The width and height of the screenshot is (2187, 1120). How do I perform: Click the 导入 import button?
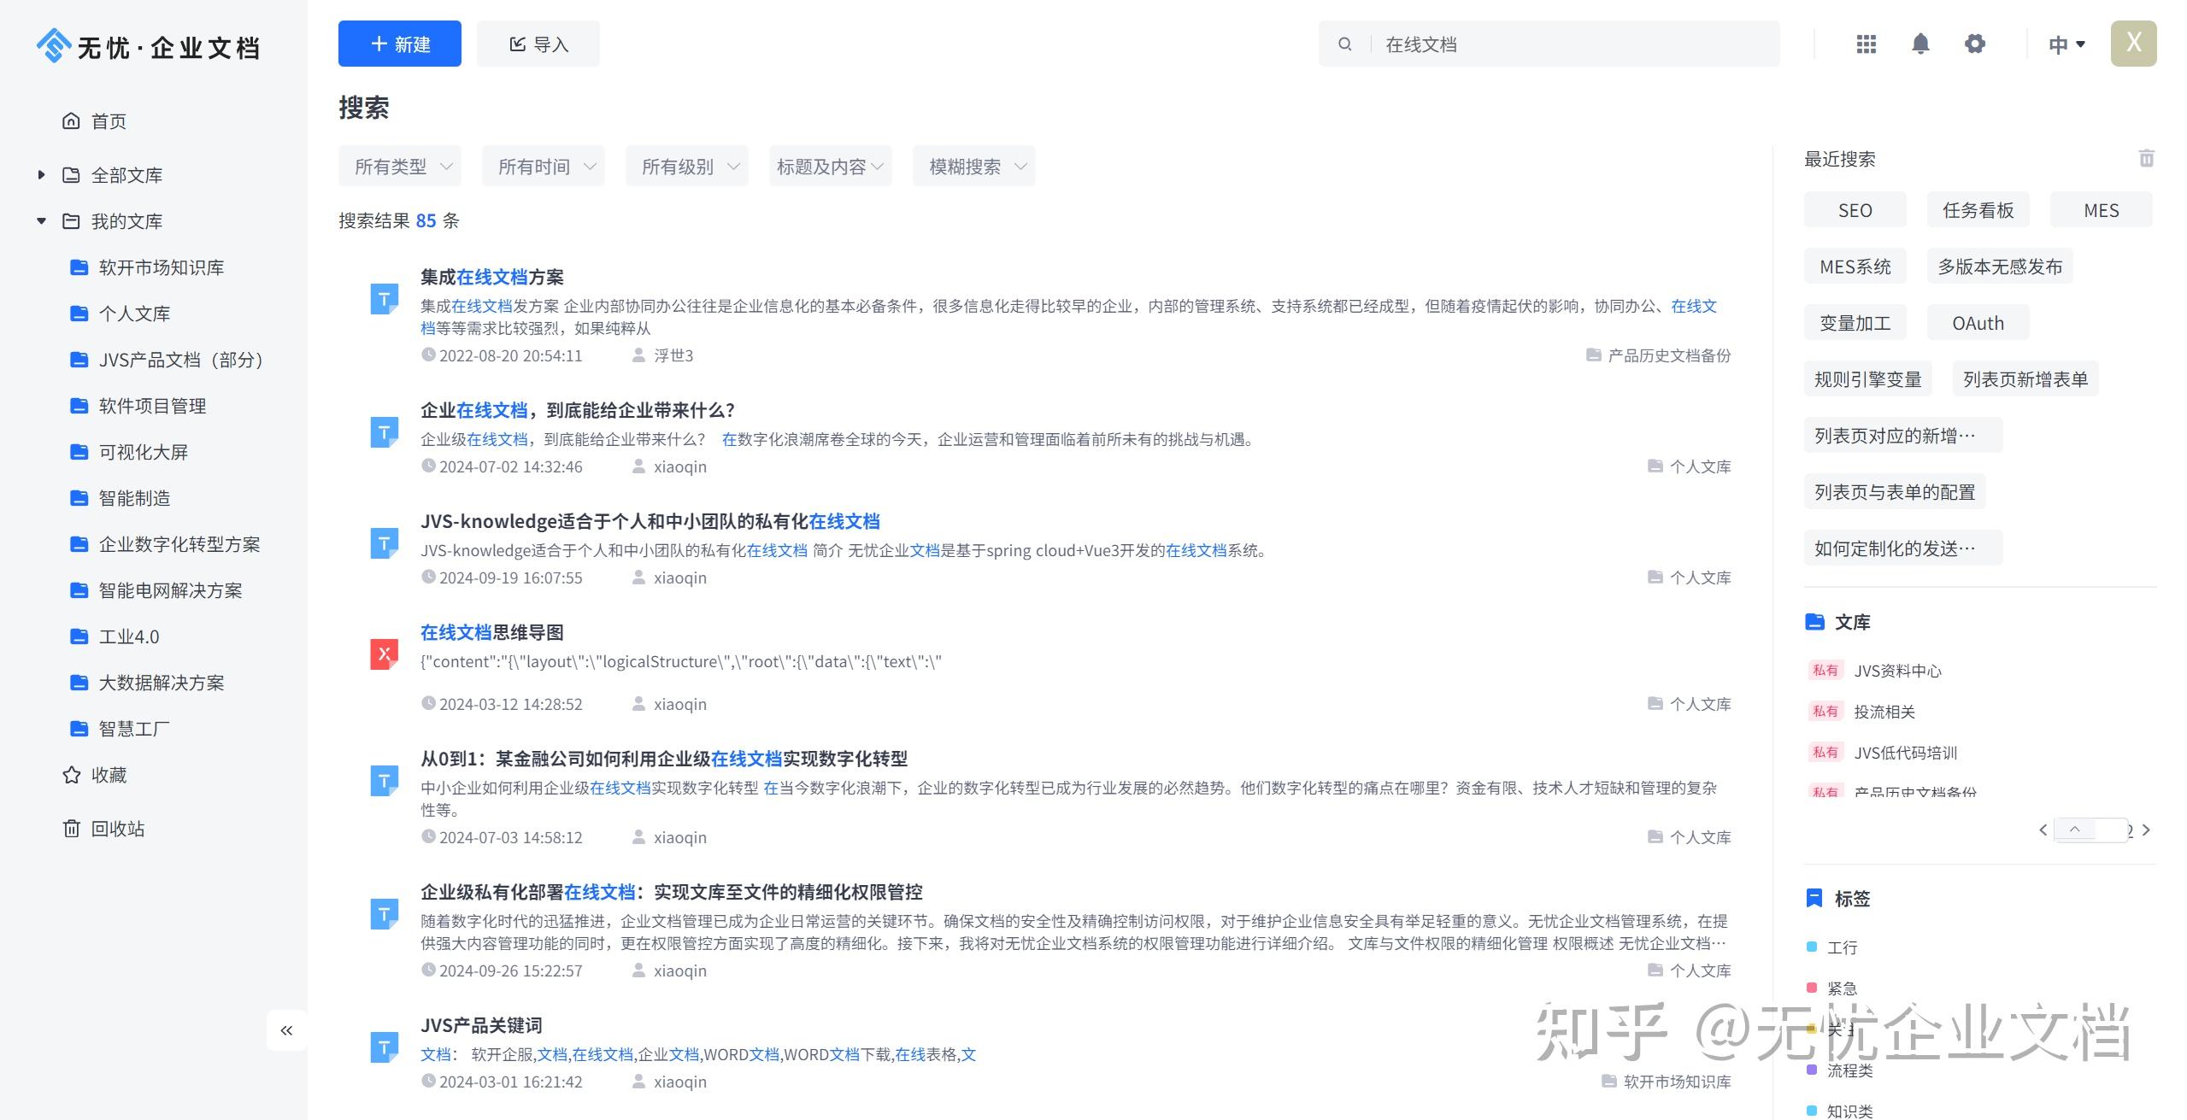[538, 44]
